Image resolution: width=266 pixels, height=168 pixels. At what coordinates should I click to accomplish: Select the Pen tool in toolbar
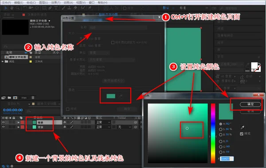click(50, 8)
